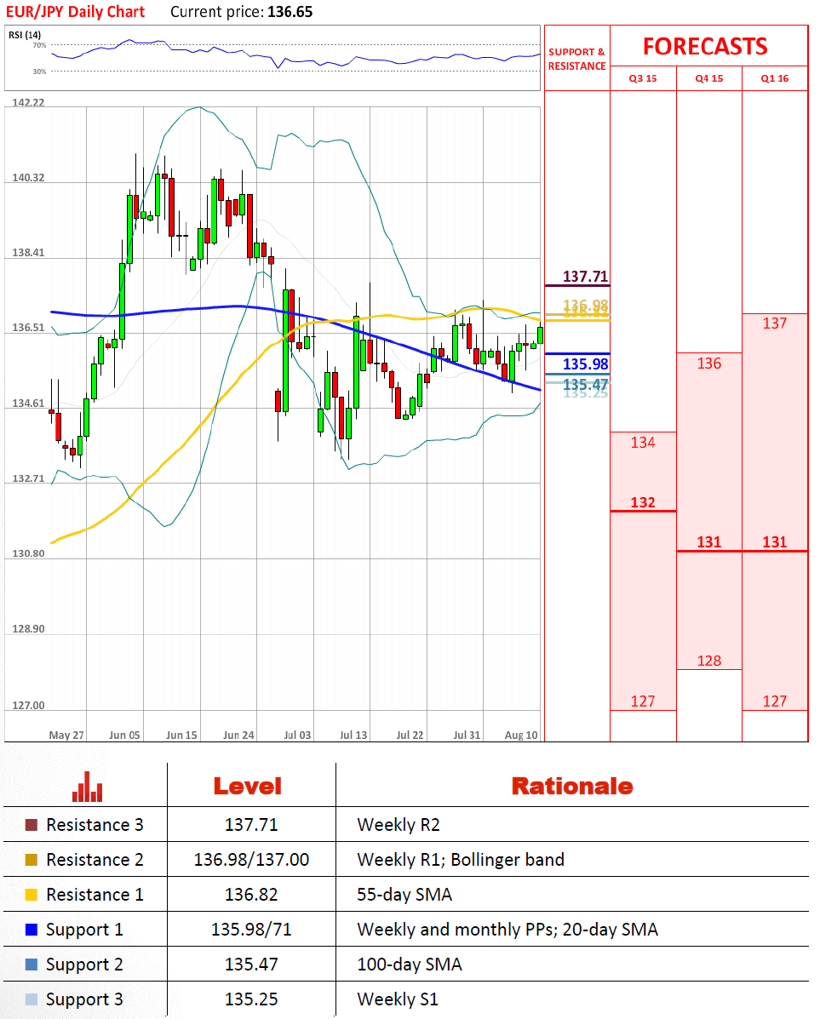820x1019 pixels.
Task: Click the Weekly R2 rationale cell
Action: (399, 826)
